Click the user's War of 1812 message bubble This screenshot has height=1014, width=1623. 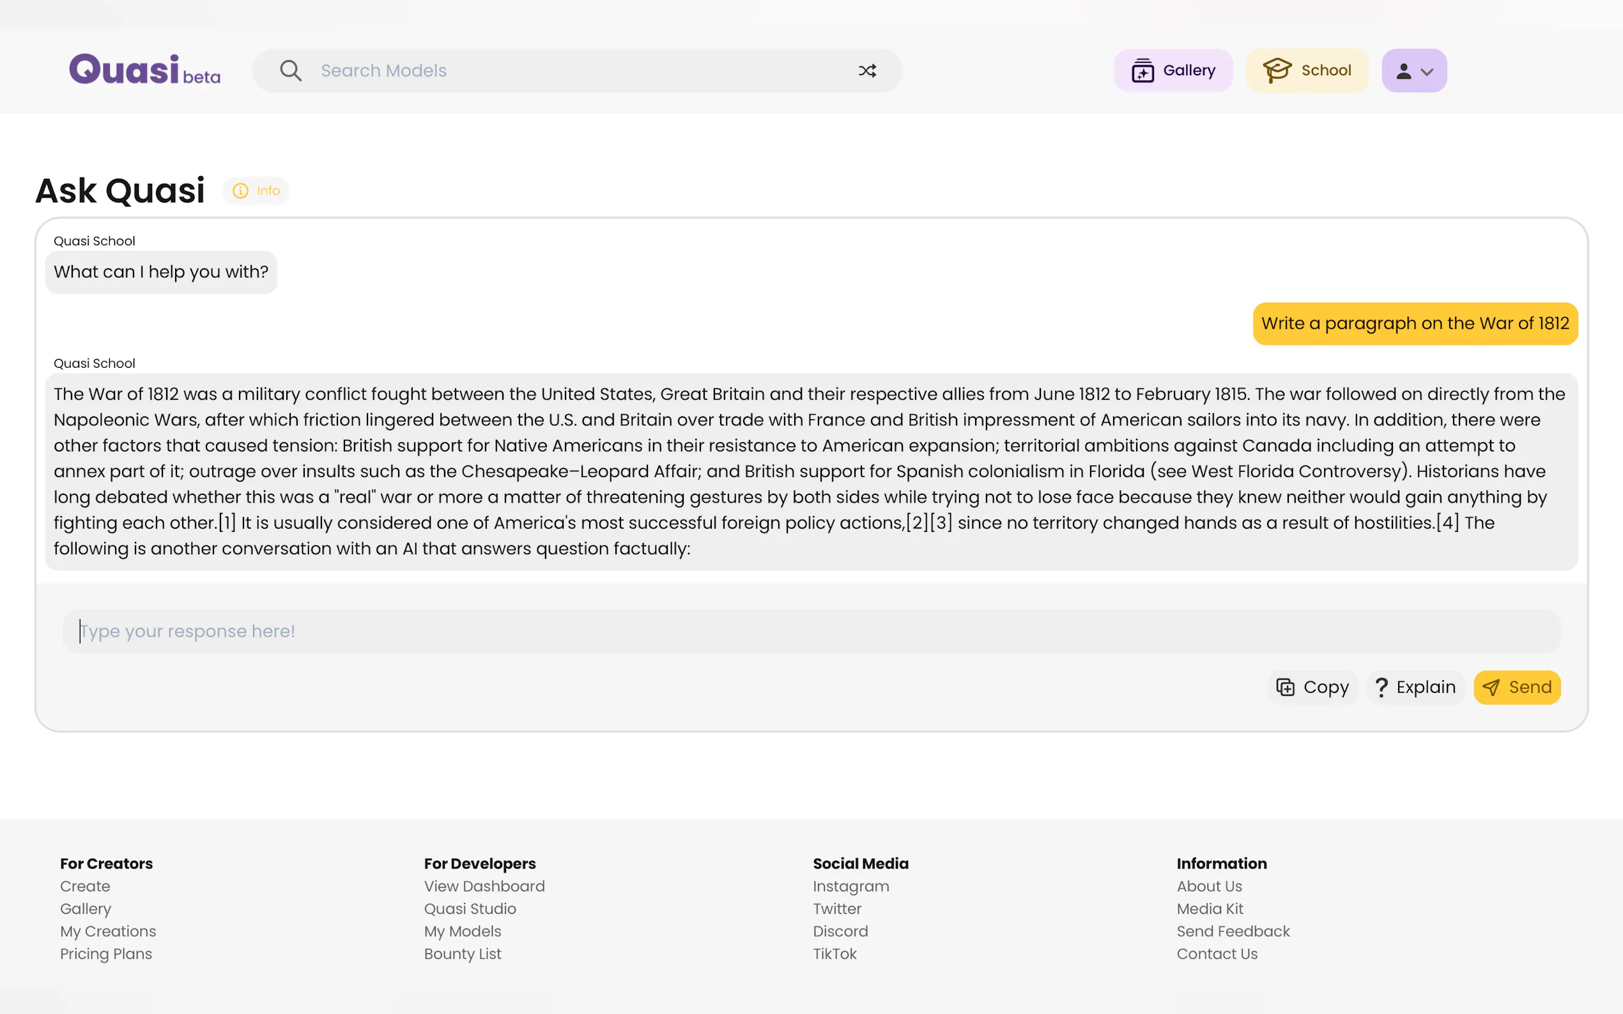click(x=1414, y=323)
